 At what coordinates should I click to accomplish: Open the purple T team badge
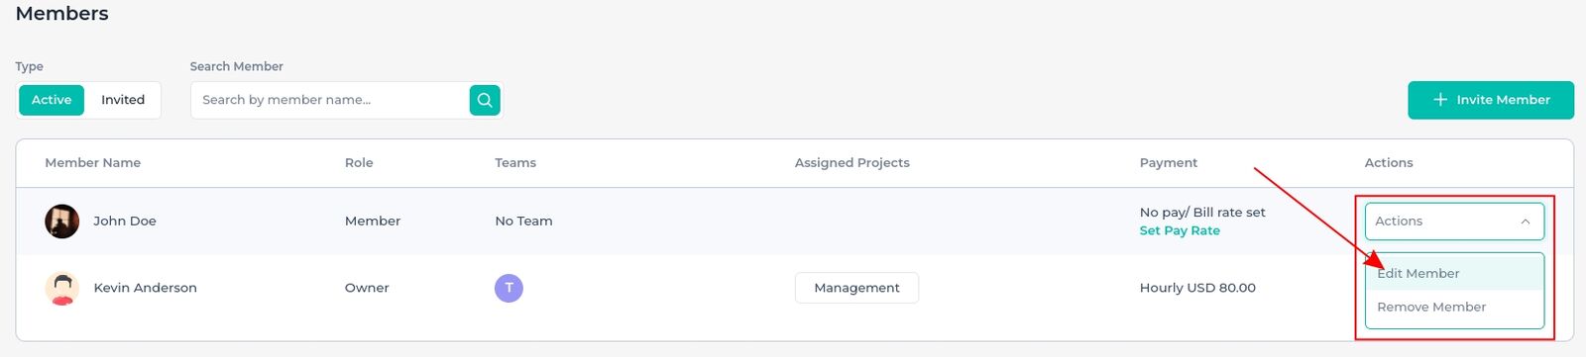pos(509,288)
